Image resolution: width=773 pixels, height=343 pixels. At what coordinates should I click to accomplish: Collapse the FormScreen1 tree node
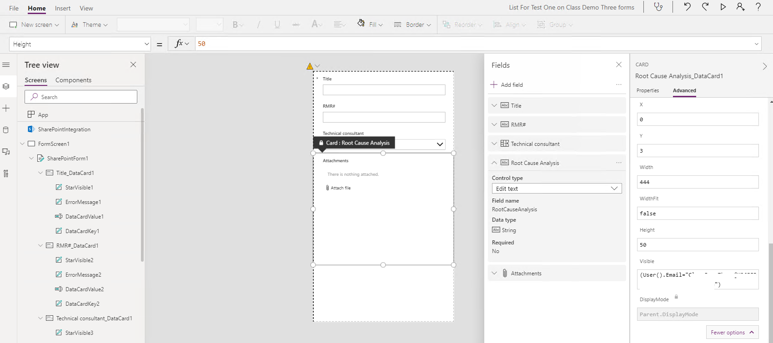22,144
